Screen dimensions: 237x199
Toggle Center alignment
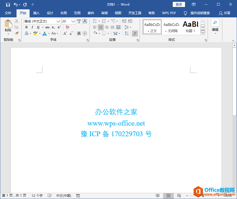pos(101,27)
